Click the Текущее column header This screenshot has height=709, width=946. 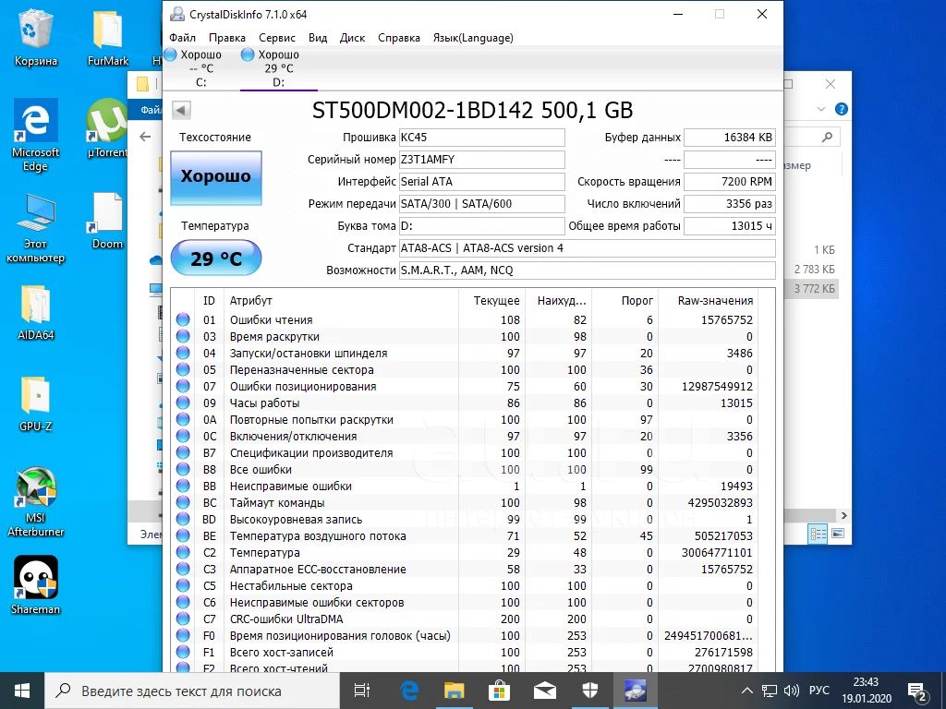pos(496,300)
